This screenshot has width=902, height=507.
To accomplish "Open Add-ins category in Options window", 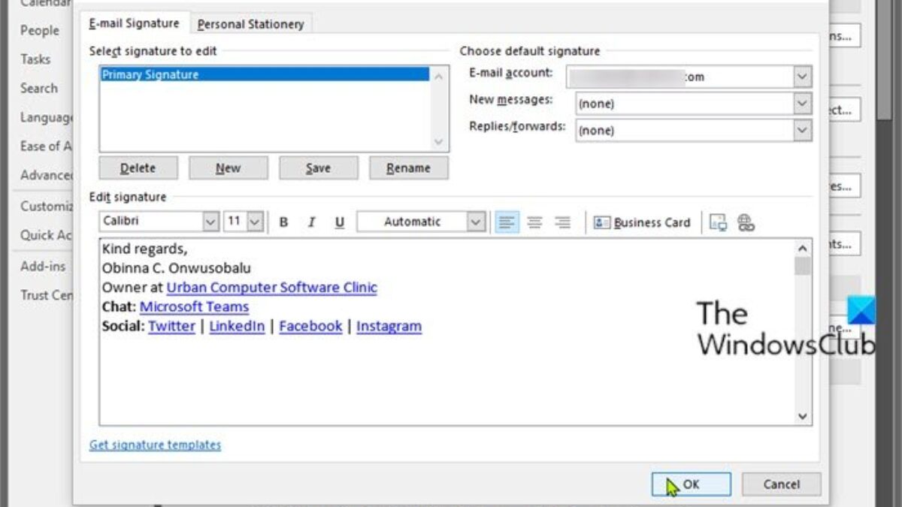I will point(43,266).
